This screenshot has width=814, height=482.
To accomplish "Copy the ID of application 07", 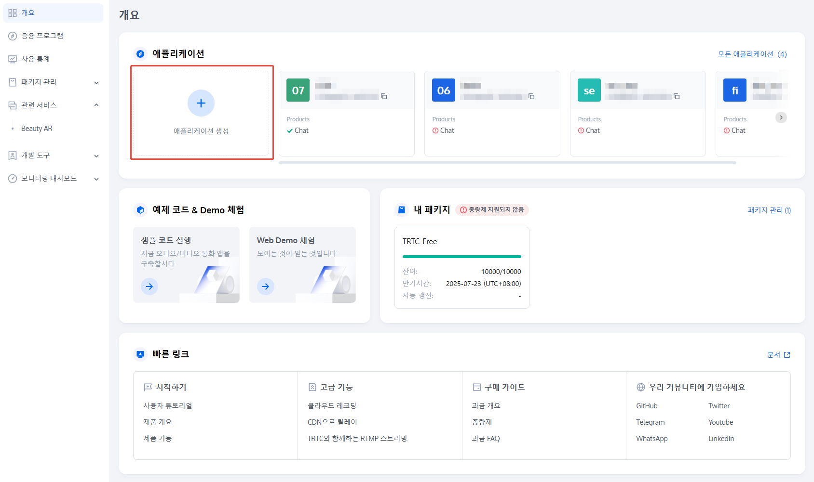I will (x=384, y=96).
